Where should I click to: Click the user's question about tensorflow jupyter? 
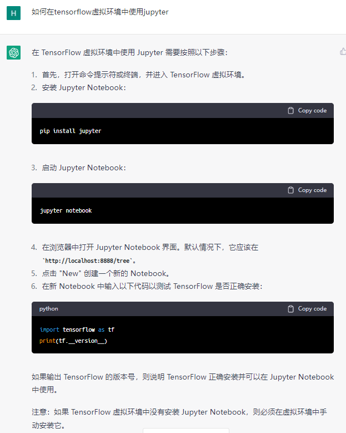pos(100,12)
